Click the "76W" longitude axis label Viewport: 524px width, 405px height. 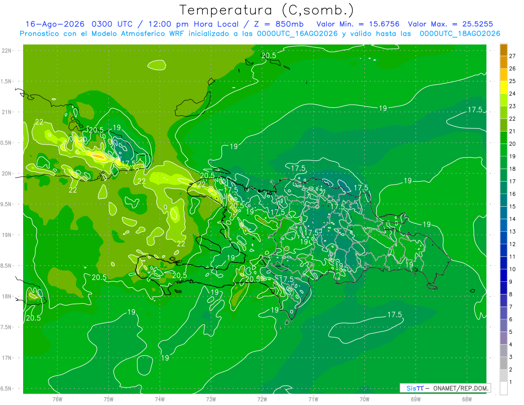pyautogui.click(x=57, y=399)
